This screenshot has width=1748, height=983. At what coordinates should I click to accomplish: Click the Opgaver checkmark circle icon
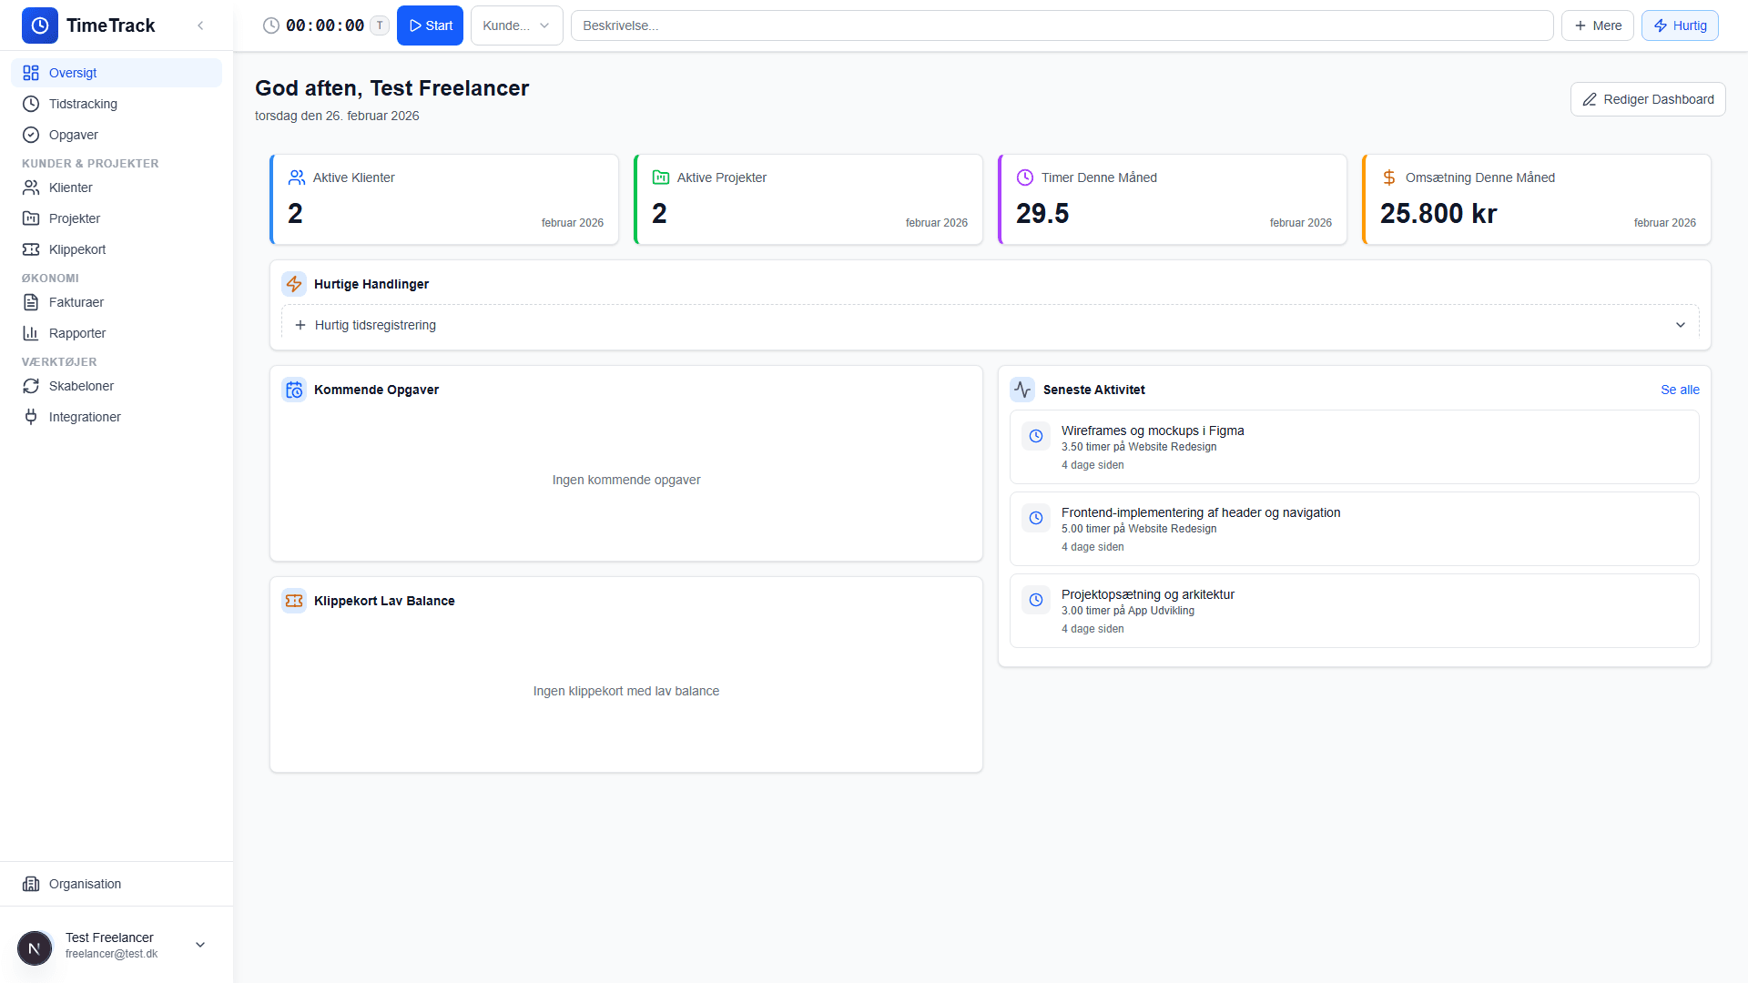tap(31, 135)
